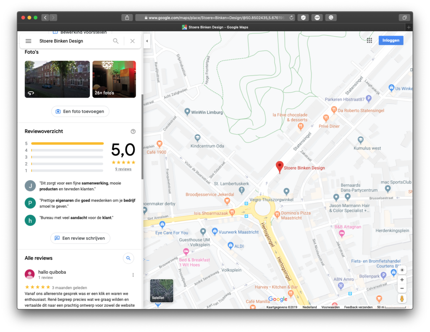
Task: Select the Stoere Binken Design tab
Action: [x=215, y=27]
